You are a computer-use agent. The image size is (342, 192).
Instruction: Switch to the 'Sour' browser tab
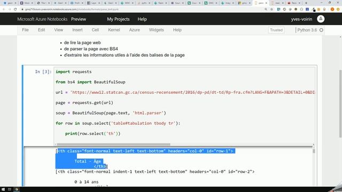click(x=177, y=3)
